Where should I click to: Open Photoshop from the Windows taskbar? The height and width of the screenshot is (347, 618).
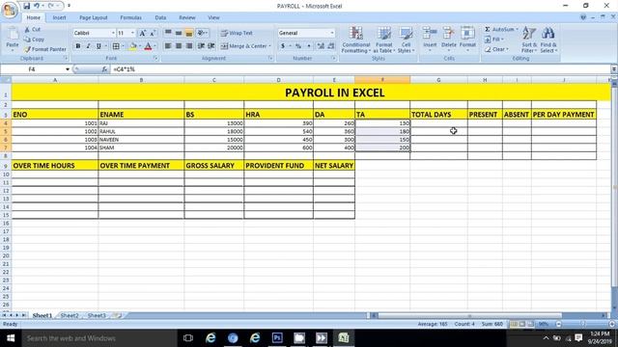[x=277, y=338]
